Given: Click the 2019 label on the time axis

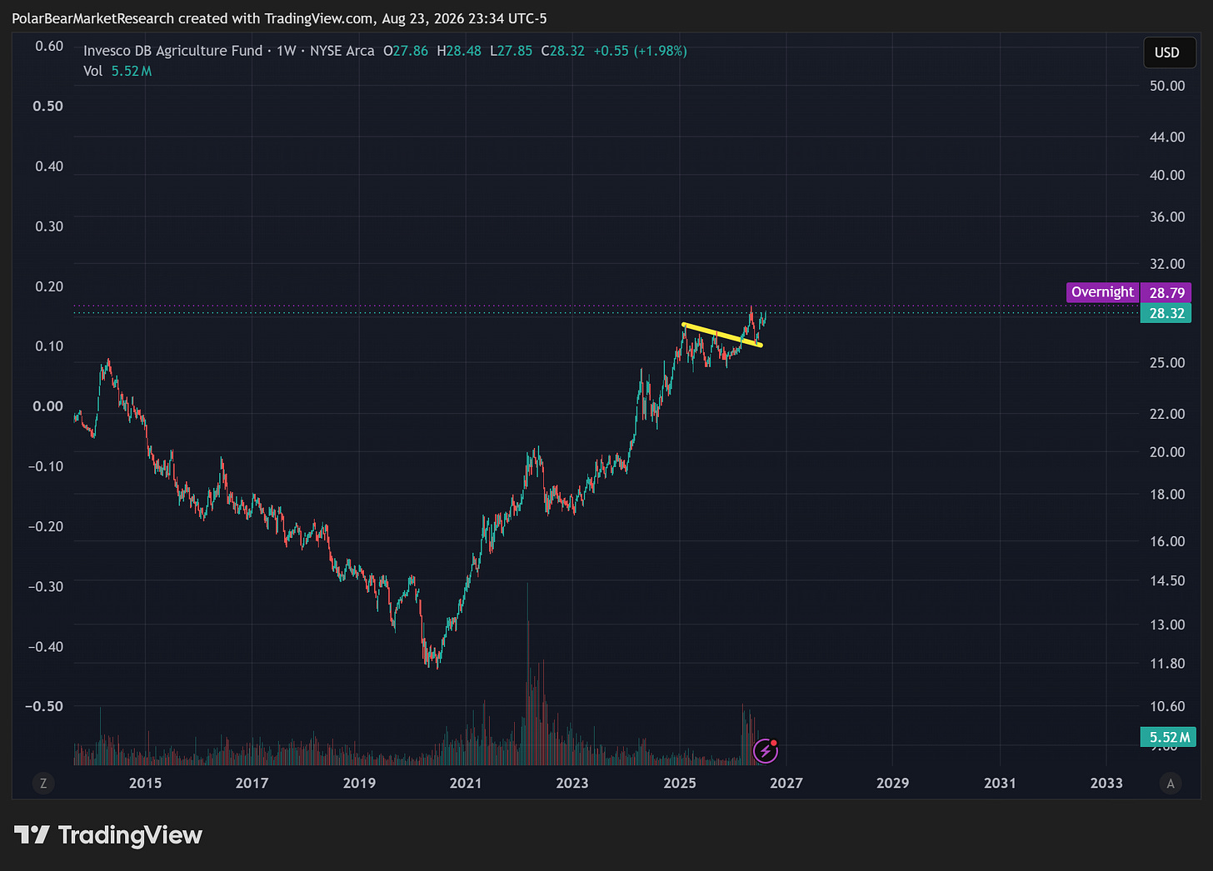Looking at the screenshot, I should click(x=359, y=783).
